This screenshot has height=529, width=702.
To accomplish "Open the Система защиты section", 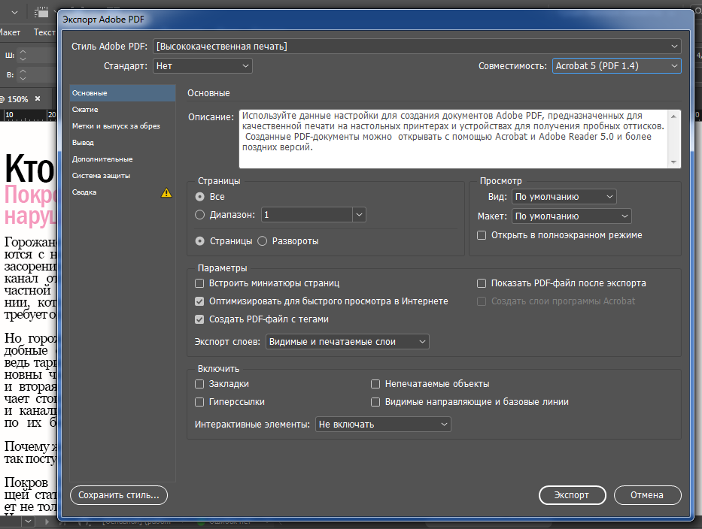I will click(x=122, y=176).
